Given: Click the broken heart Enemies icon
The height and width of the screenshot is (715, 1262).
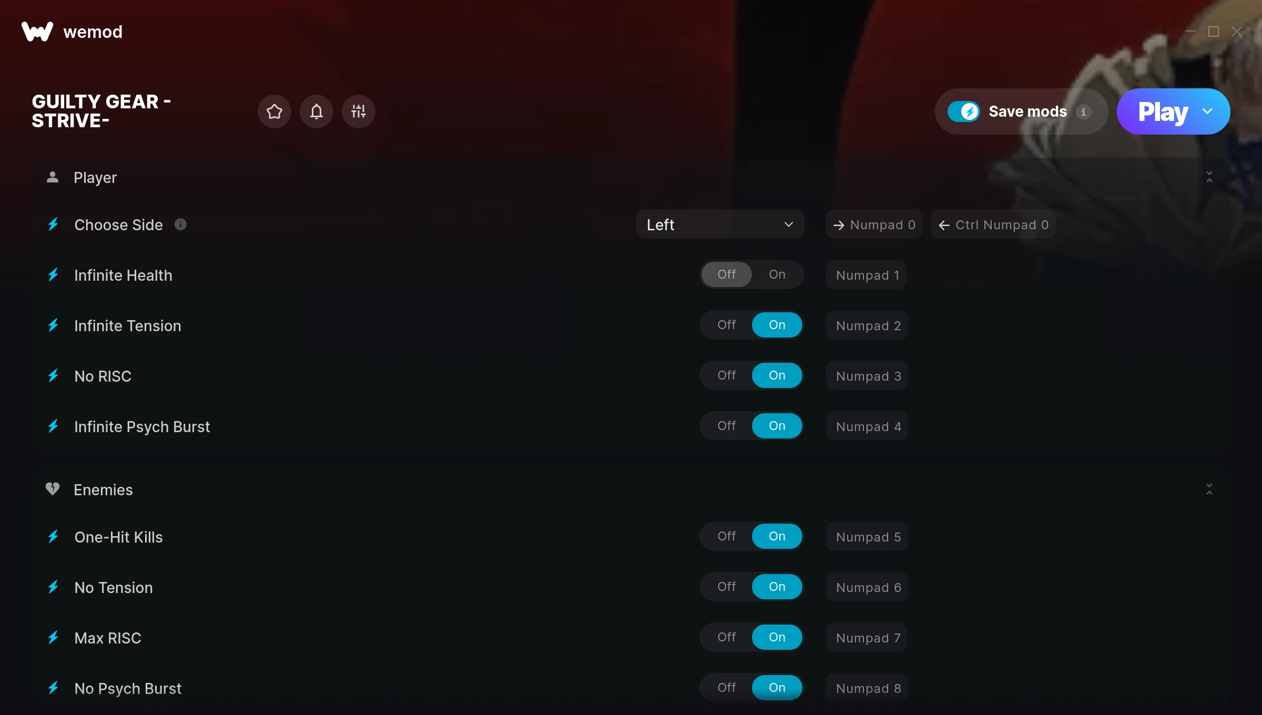Looking at the screenshot, I should 53,489.
